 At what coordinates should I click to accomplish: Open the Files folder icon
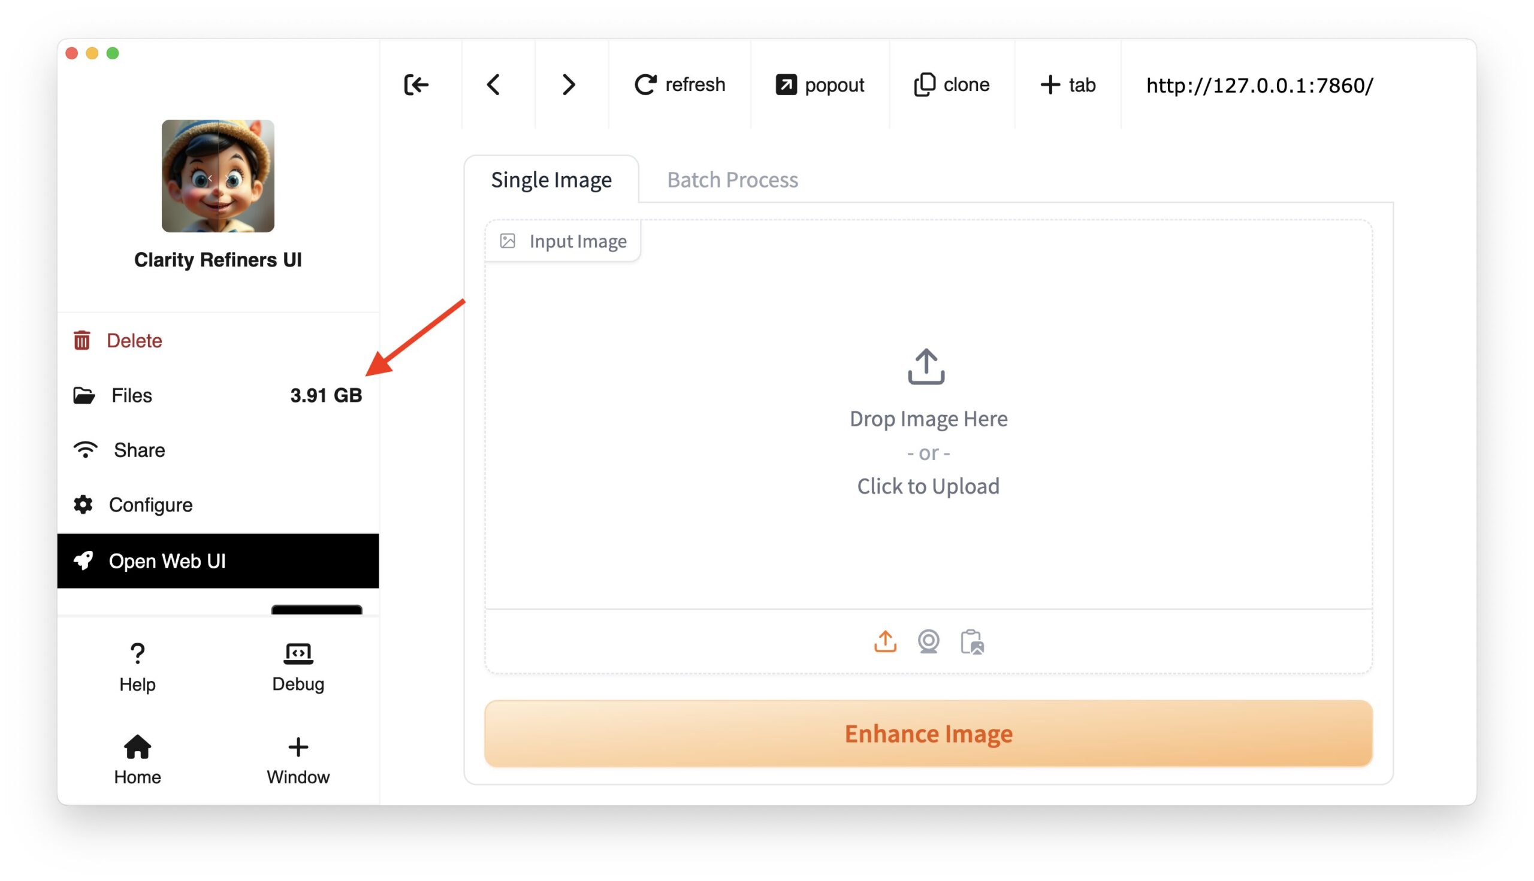click(83, 395)
